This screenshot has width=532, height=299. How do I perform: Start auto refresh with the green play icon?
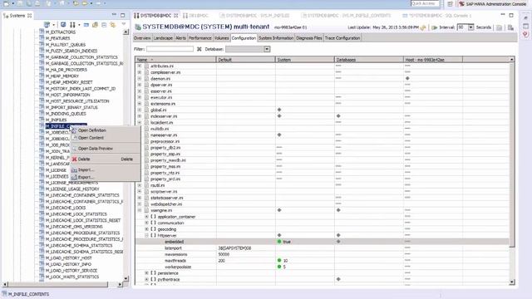coord(434,27)
